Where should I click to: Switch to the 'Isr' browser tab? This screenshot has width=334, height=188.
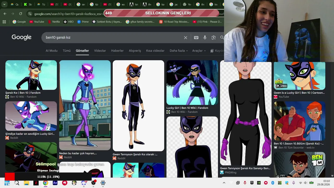134,4
